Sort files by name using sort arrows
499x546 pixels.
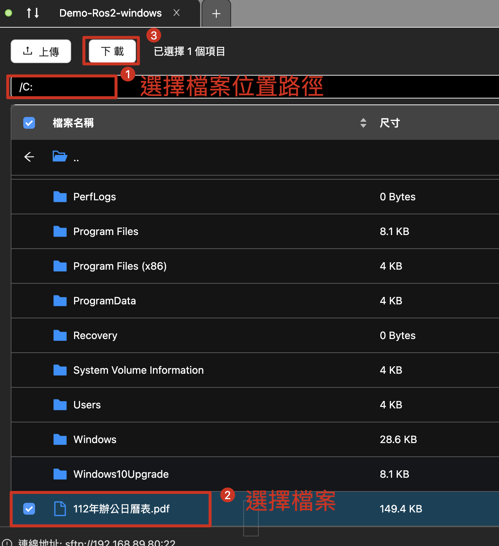(363, 123)
